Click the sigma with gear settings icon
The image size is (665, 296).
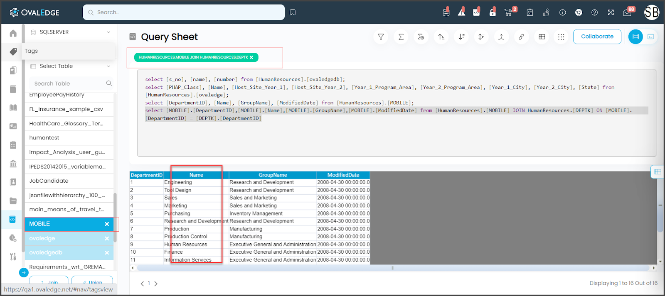pyautogui.click(x=421, y=37)
